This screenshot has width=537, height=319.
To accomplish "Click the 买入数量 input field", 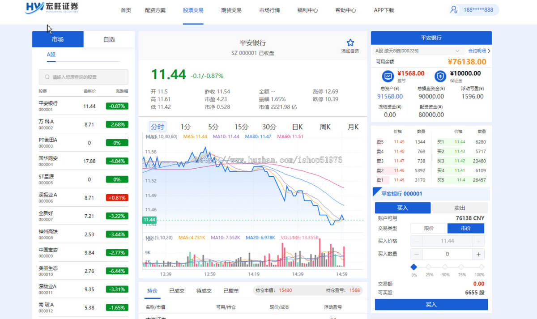I will 447,254.
